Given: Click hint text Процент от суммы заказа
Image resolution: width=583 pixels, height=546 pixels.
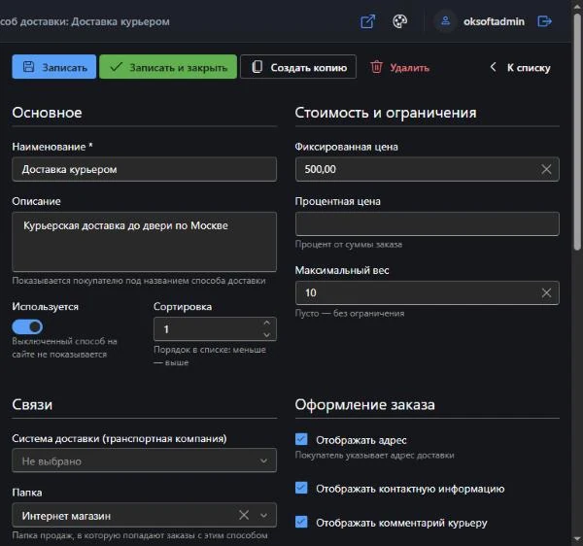Looking at the screenshot, I should click(349, 245).
